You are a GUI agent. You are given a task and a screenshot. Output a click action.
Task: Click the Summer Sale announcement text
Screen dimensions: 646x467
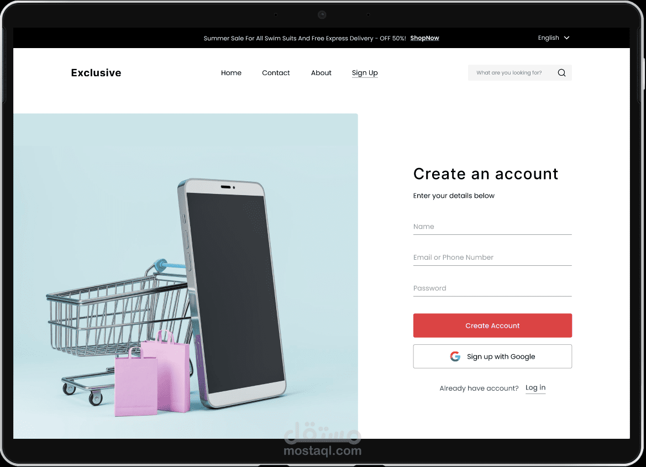coord(304,38)
